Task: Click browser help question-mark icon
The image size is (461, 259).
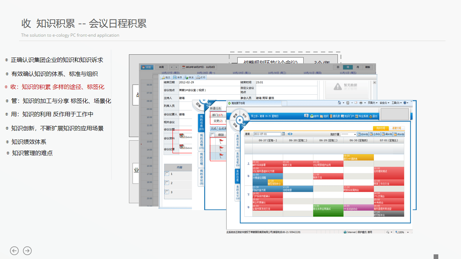Action: click(x=405, y=103)
